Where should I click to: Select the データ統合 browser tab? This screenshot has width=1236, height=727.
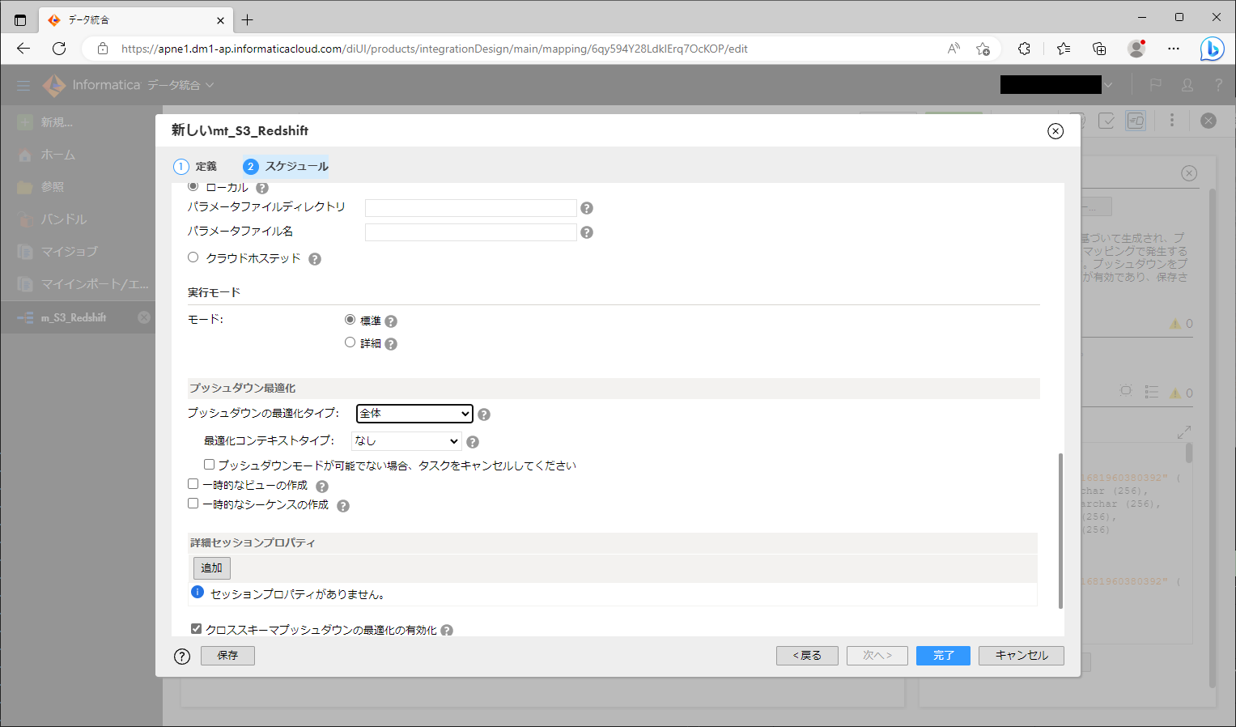pos(130,19)
